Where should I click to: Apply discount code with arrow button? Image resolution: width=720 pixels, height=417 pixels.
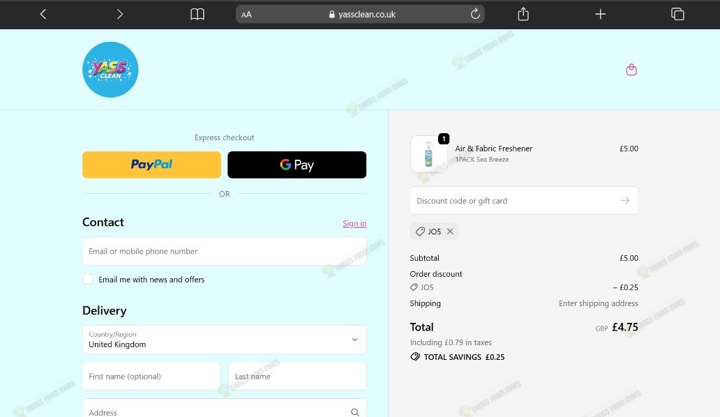click(625, 200)
